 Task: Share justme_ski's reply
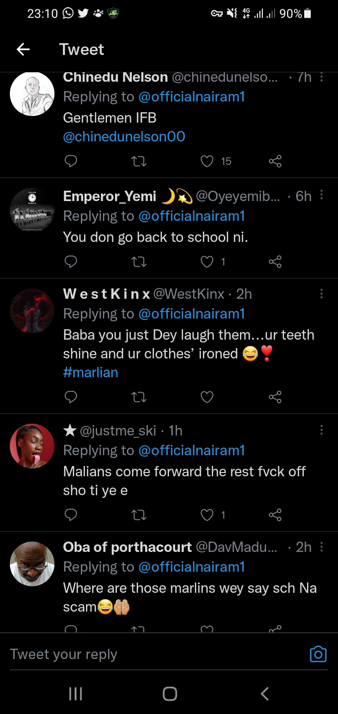tap(275, 515)
